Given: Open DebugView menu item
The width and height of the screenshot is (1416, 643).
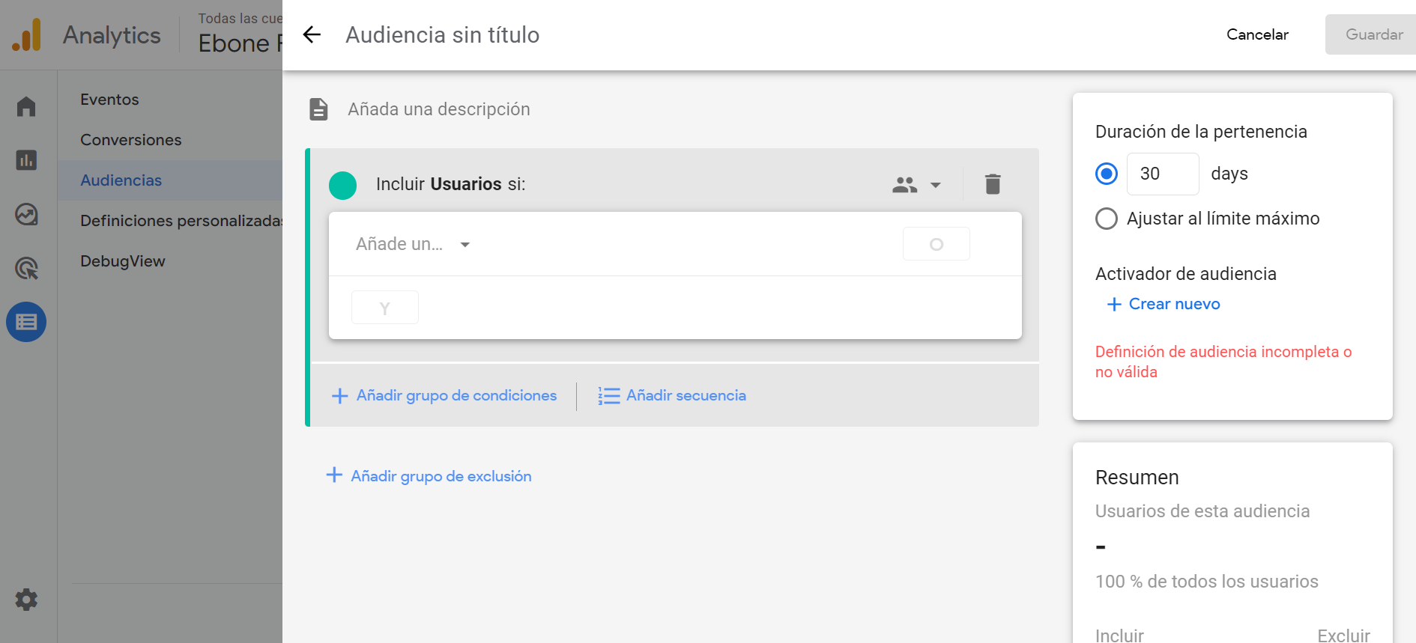Looking at the screenshot, I should point(123,261).
